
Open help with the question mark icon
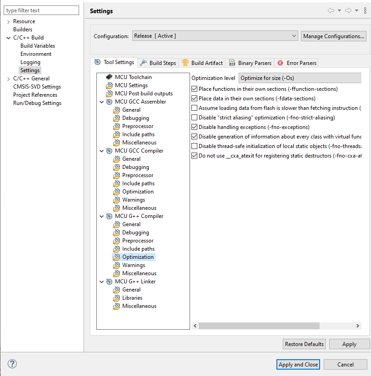tap(12, 364)
